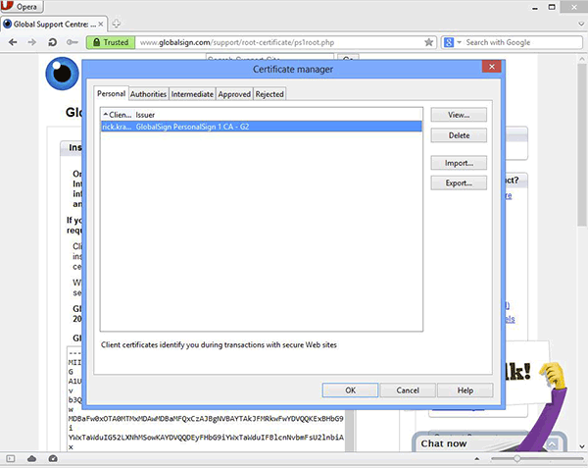The height and width of the screenshot is (468, 588).
Task: Switch to the Approved tab
Action: coord(234,94)
